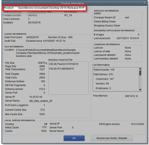Select the Current Cache Size value 512
Screen dimensions: 149x145
(42, 110)
